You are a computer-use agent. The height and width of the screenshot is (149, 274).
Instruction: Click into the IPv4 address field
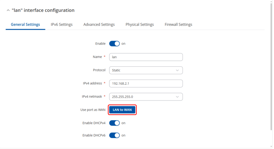(x=146, y=84)
